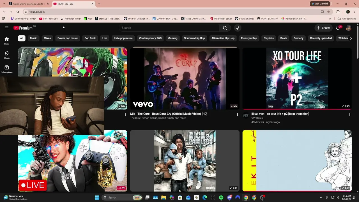Open the Chrome apps grid shortcut

(x=4, y=19)
